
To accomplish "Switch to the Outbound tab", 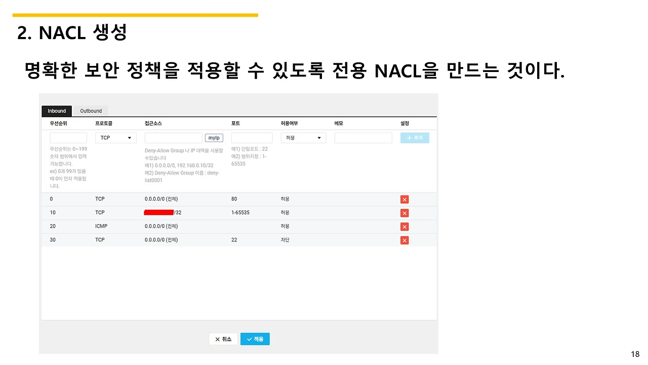I will pyautogui.click(x=91, y=111).
